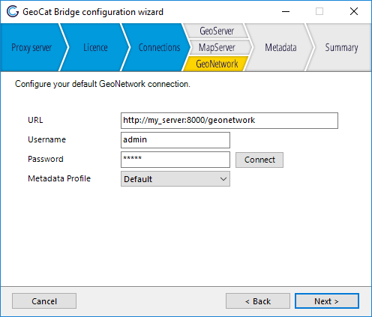
Task: Proceed with the Next button
Action: coord(327,301)
